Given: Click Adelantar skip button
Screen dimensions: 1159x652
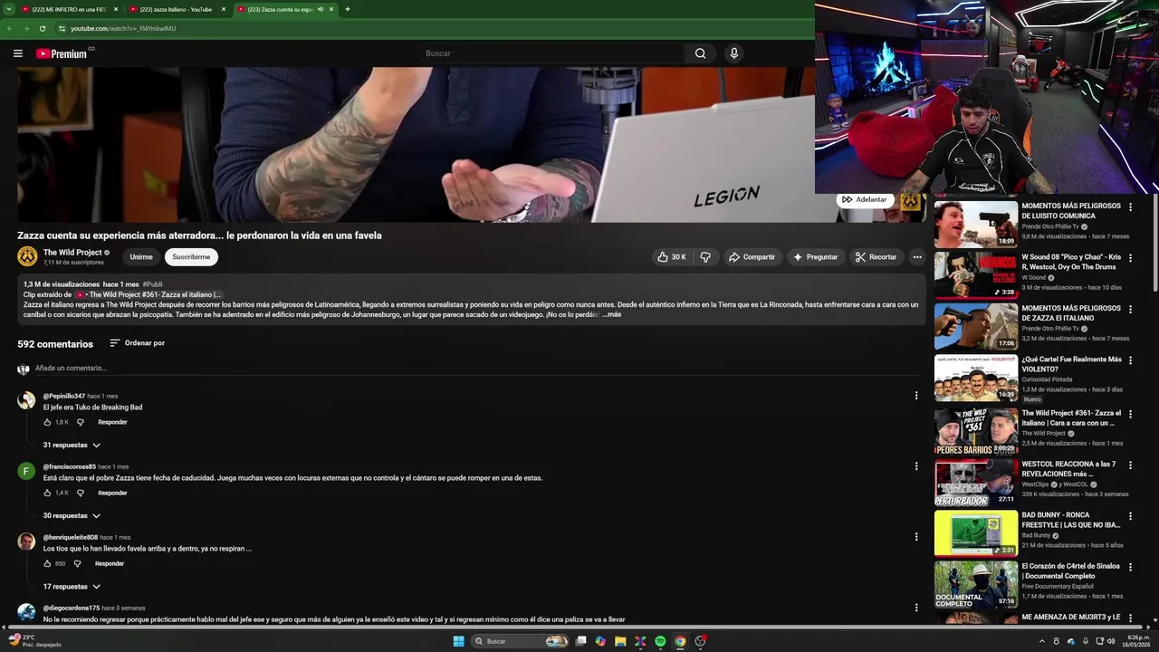Looking at the screenshot, I should (x=865, y=199).
